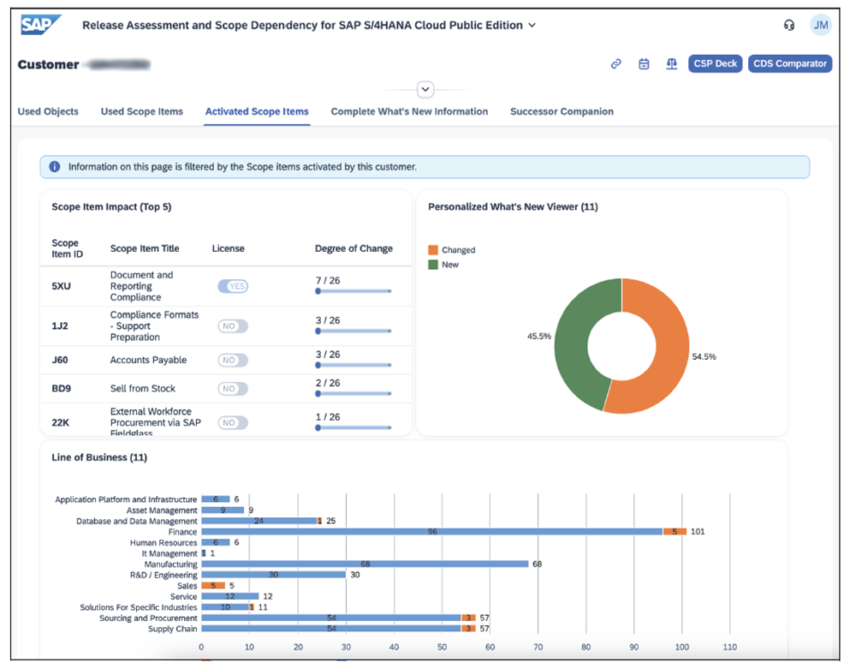850x669 pixels.
Task: Select scope item ID 1J2
Action: (x=60, y=326)
